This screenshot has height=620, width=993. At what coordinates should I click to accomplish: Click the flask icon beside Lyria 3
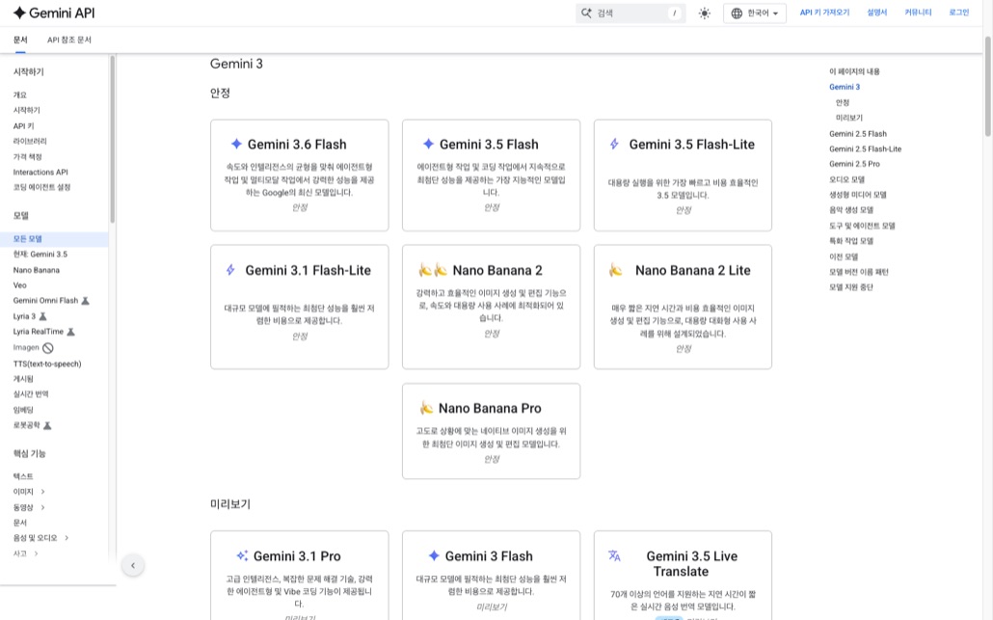tap(43, 316)
